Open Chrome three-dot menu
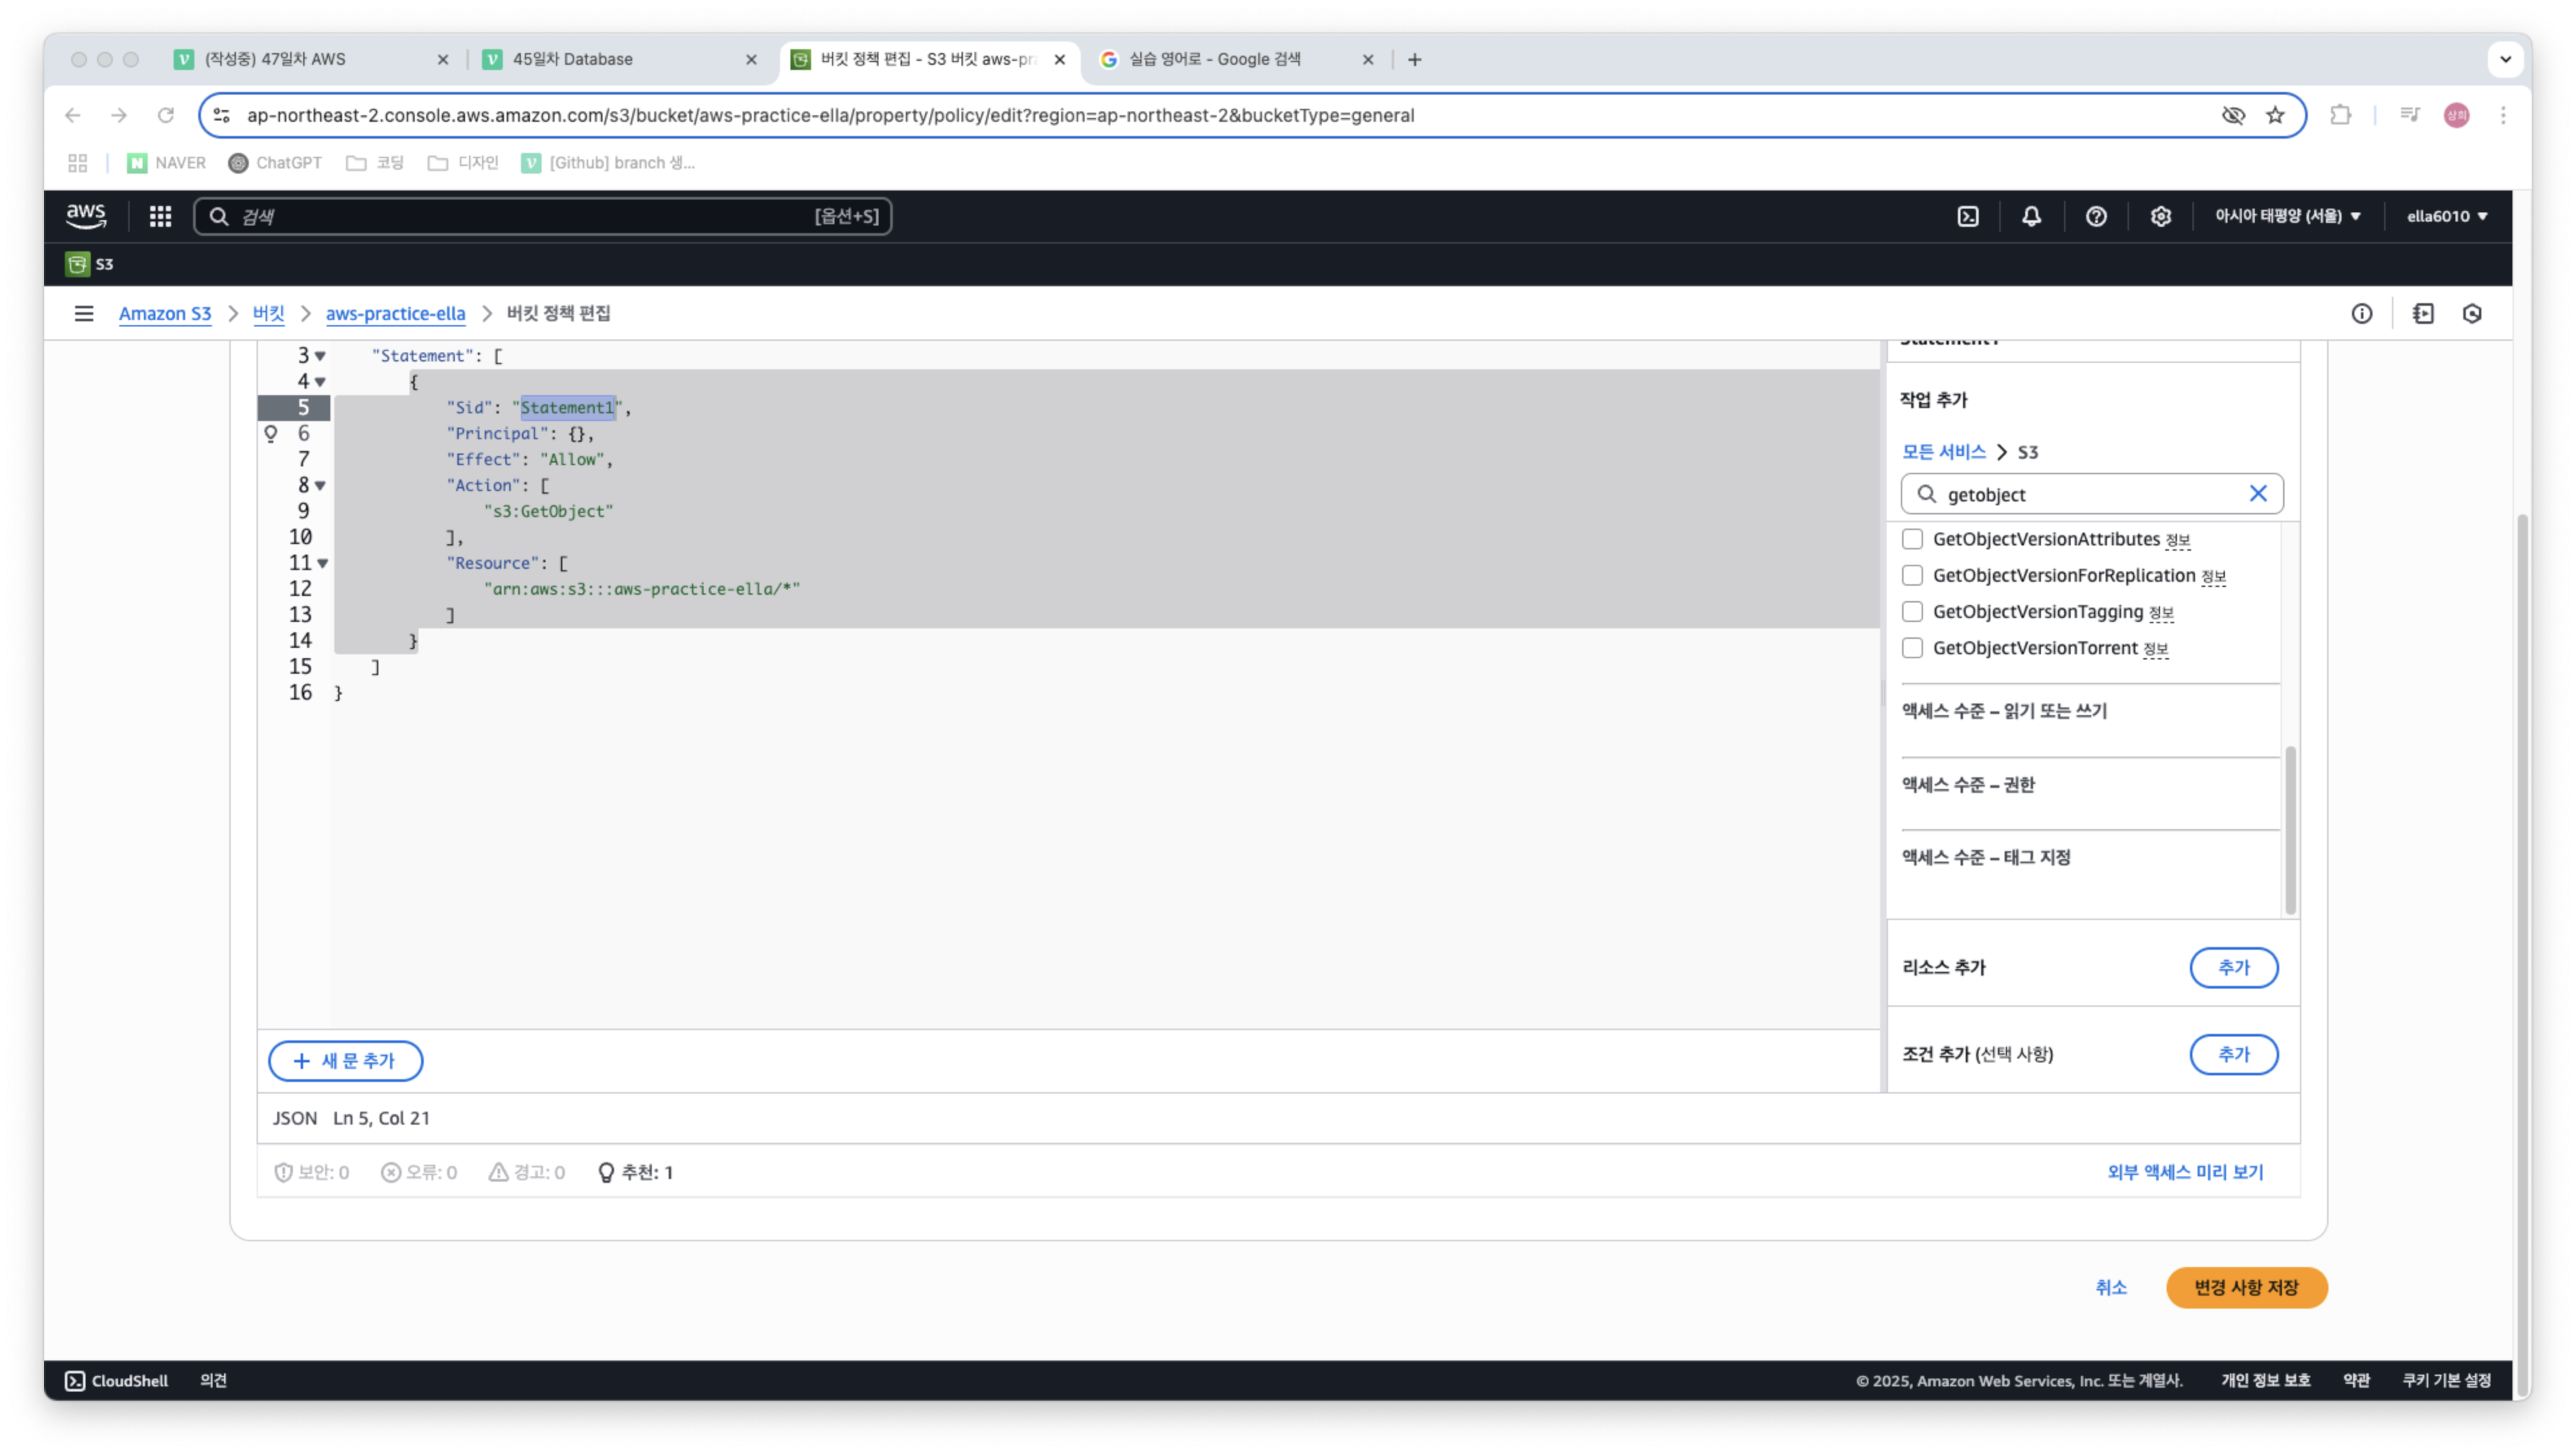The image size is (2576, 1455). pos(2503,115)
